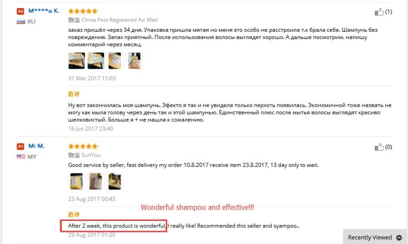Open fourth photo in Russian review
The width and height of the screenshot is (408, 244).
(x=134, y=60)
